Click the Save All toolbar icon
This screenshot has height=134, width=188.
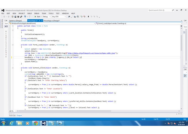click(21, 17)
